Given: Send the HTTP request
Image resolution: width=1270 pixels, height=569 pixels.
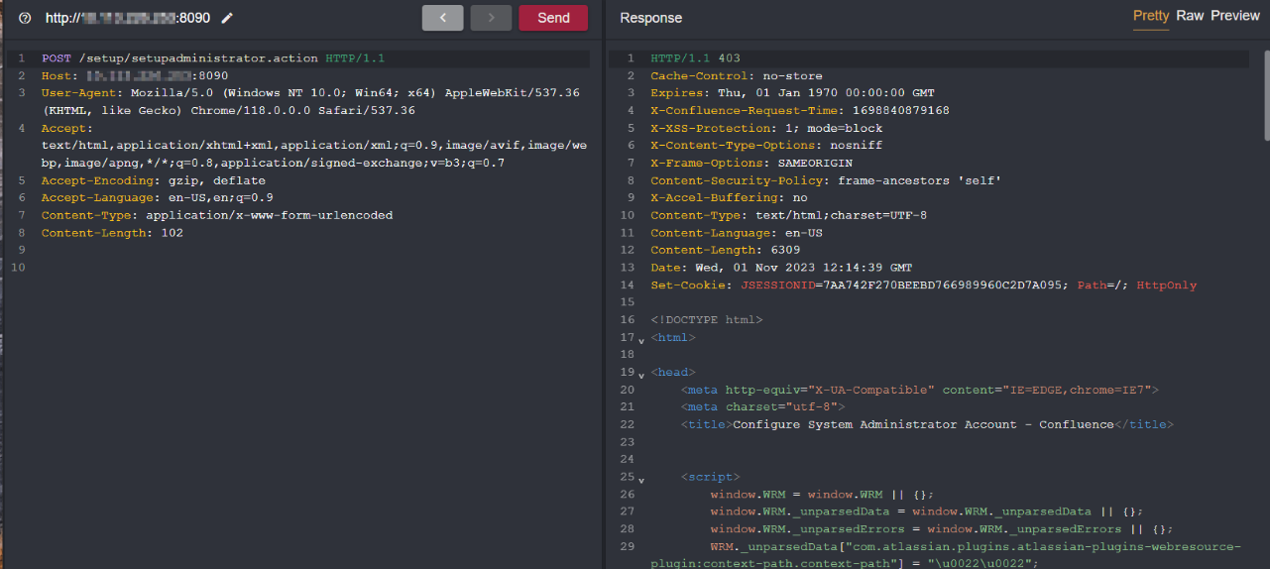Looking at the screenshot, I should point(553,18).
